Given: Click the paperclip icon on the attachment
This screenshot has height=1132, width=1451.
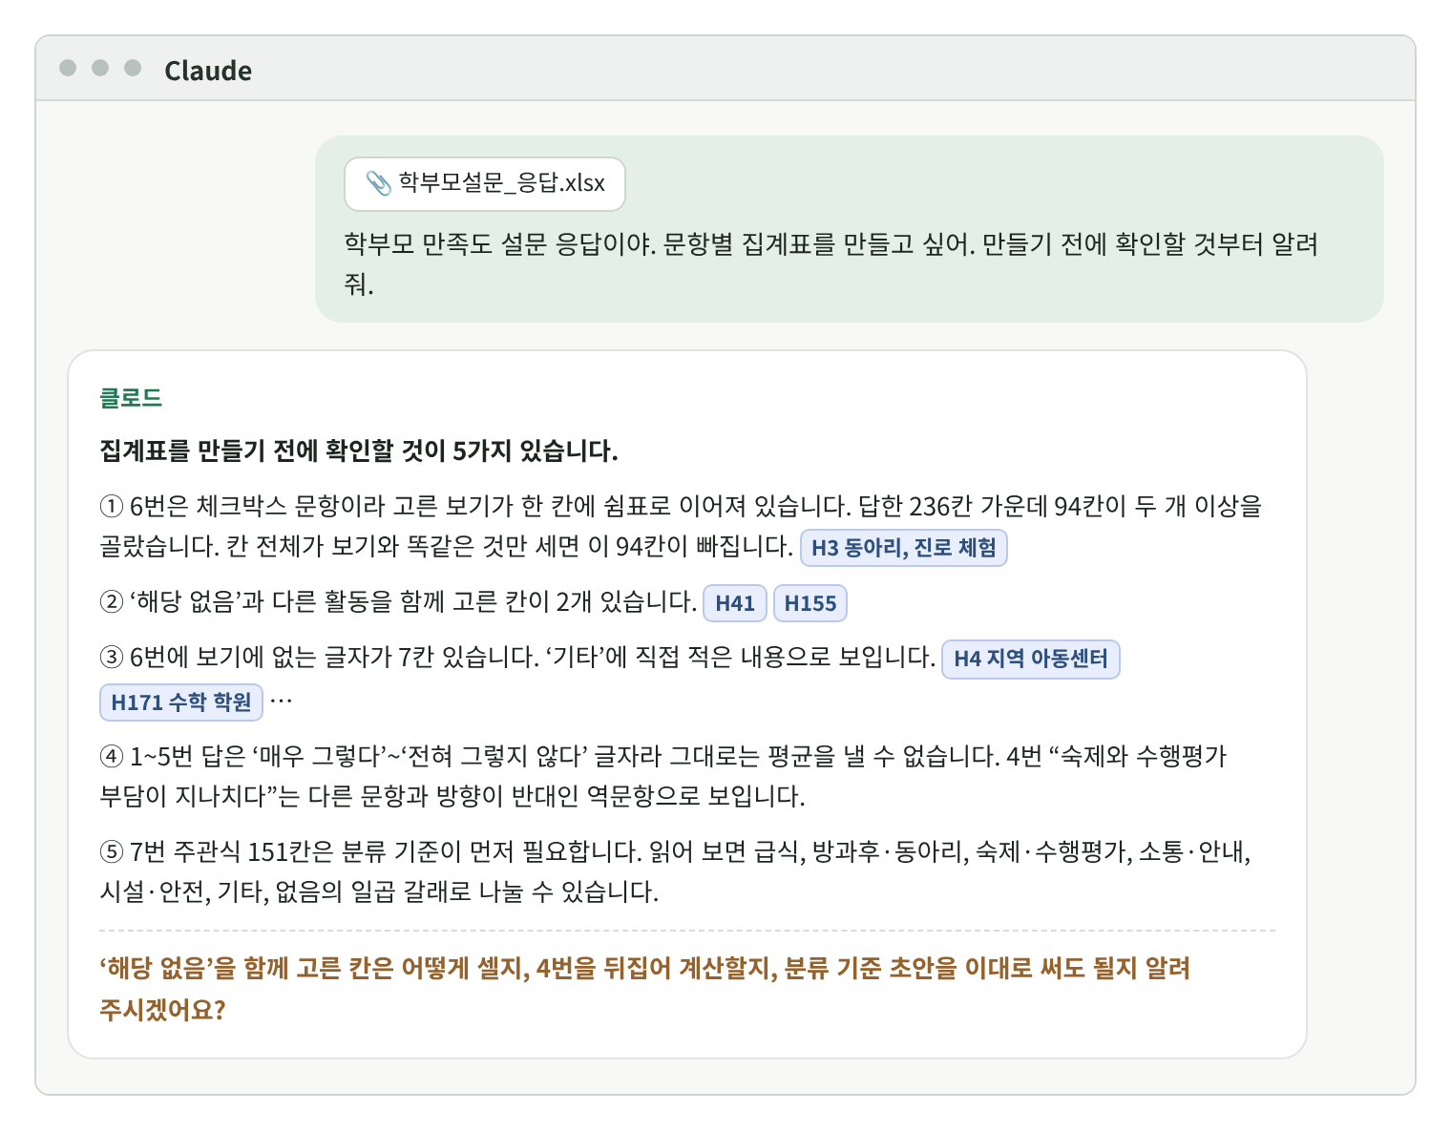Looking at the screenshot, I should pyautogui.click(x=379, y=183).
